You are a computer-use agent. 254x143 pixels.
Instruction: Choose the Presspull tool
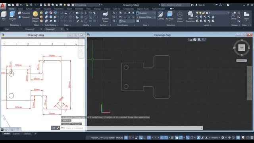coord(24,17)
